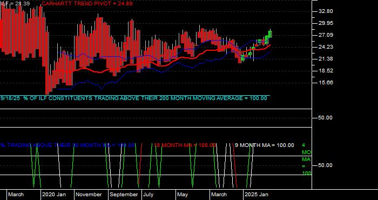Click the 2020 Jan date marker

coord(54,195)
